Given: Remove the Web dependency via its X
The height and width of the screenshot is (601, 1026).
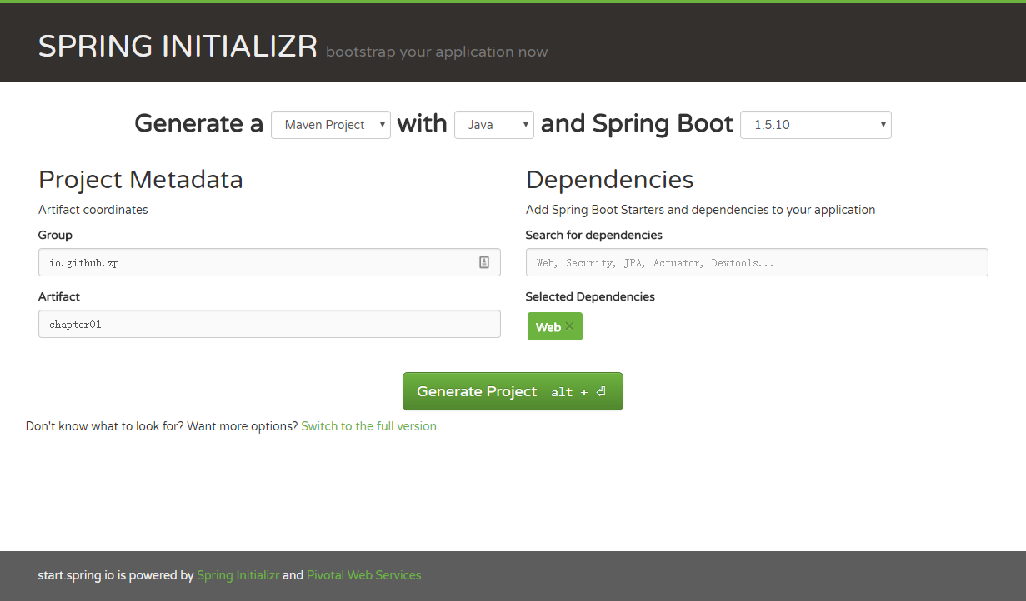Looking at the screenshot, I should (569, 327).
